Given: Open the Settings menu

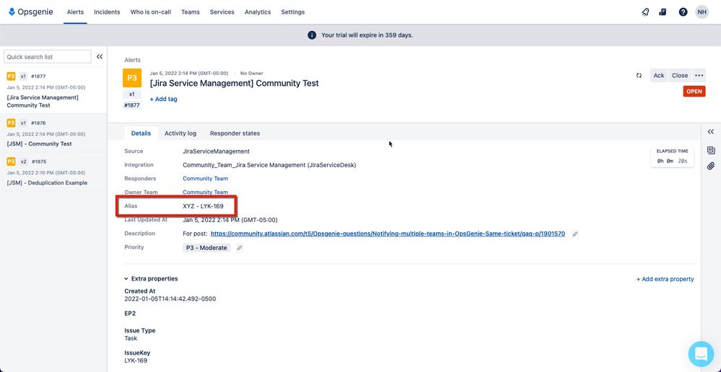Looking at the screenshot, I should [293, 12].
